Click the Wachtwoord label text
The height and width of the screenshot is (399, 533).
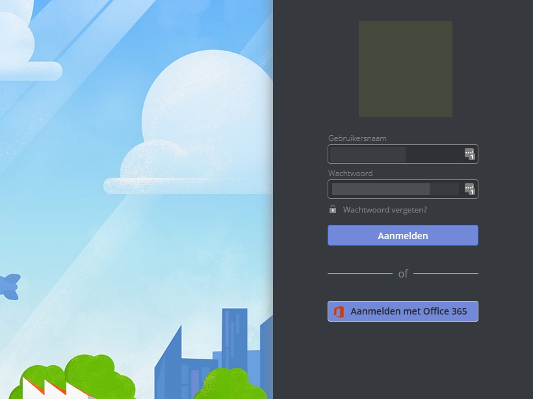(x=350, y=174)
